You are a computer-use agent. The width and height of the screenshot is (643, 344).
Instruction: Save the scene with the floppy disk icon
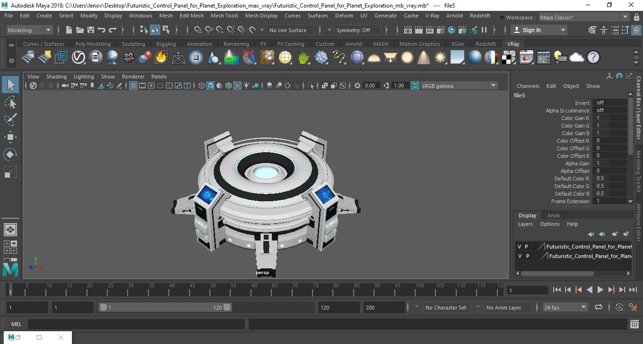(91, 30)
